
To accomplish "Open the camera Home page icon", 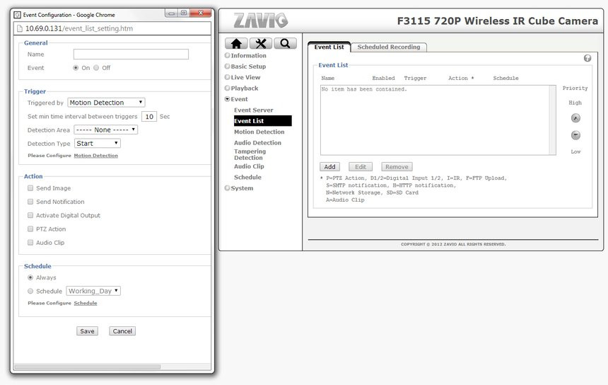I will click(236, 43).
